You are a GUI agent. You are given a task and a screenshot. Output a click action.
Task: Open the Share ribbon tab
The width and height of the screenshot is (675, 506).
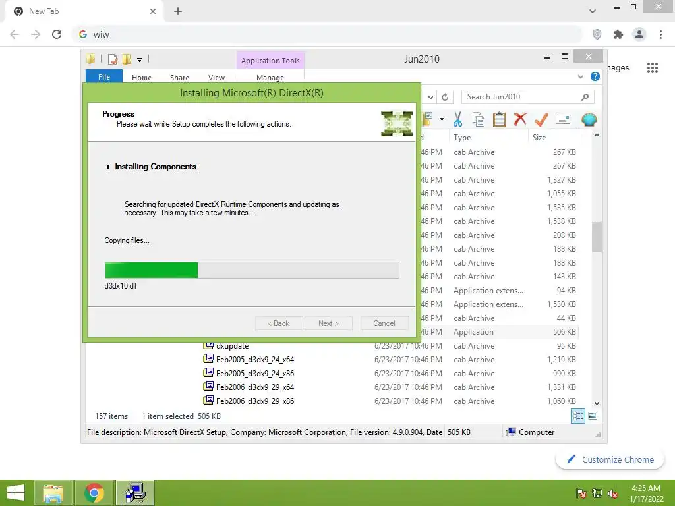coord(179,78)
